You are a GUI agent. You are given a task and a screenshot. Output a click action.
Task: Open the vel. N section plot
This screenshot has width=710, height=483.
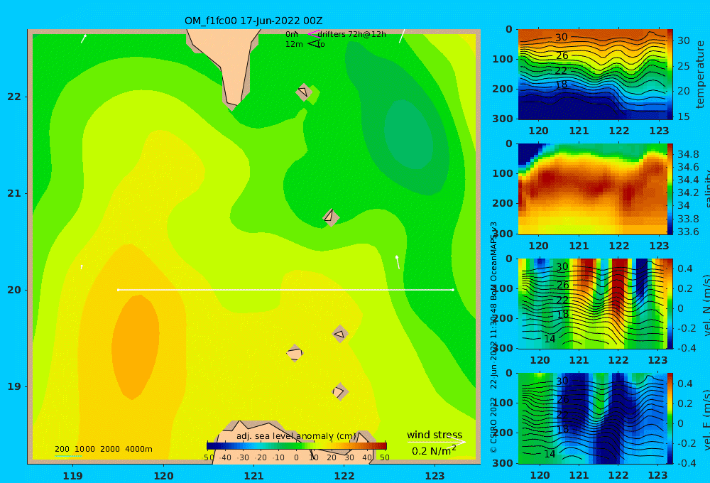[592, 303]
